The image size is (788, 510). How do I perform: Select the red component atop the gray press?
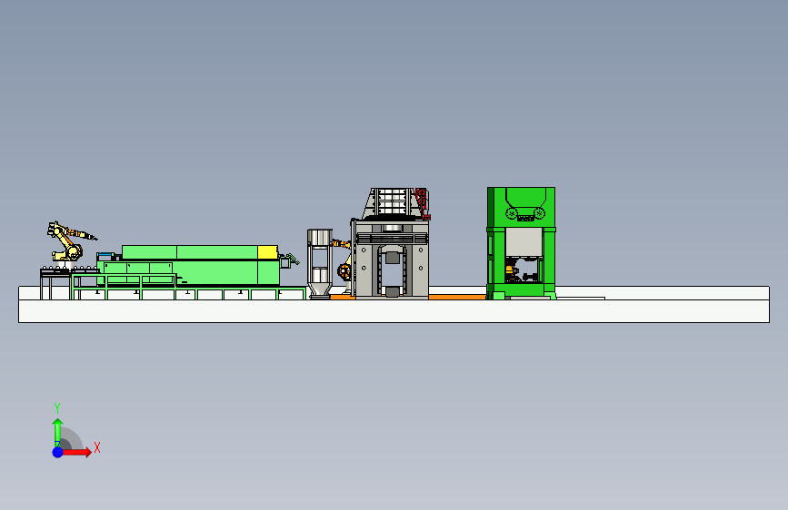(x=422, y=202)
